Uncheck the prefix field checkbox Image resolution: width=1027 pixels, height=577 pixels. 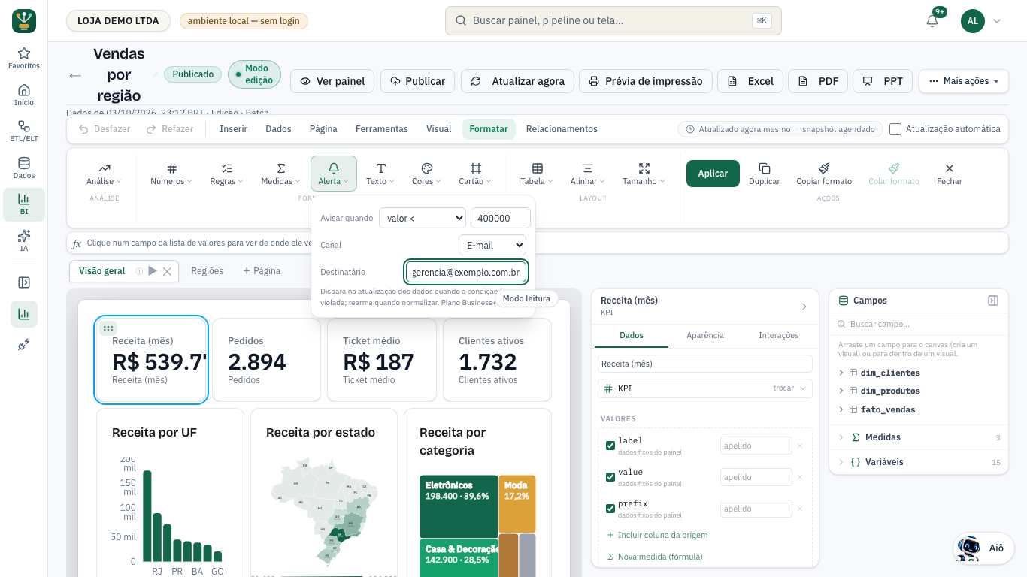(610, 509)
